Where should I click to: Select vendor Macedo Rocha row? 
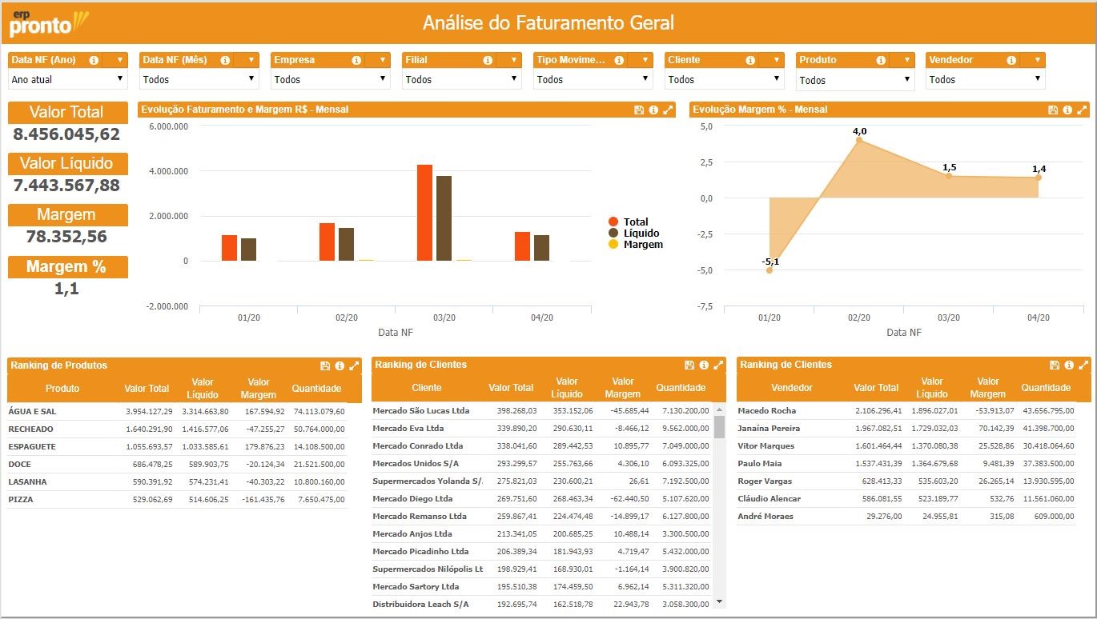pyautogui.click(x=766, y=411)
